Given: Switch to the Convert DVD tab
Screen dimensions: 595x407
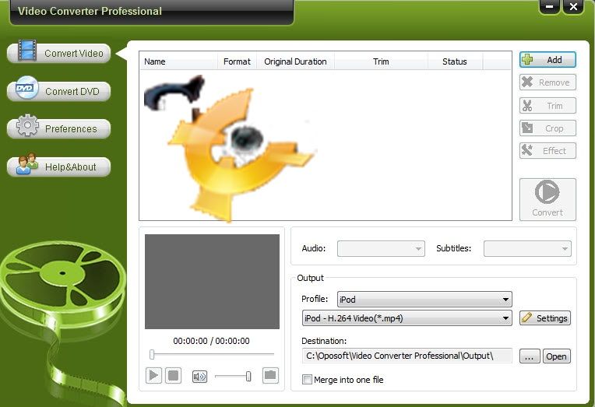Looking at the screenshot, I should point(59,91).
